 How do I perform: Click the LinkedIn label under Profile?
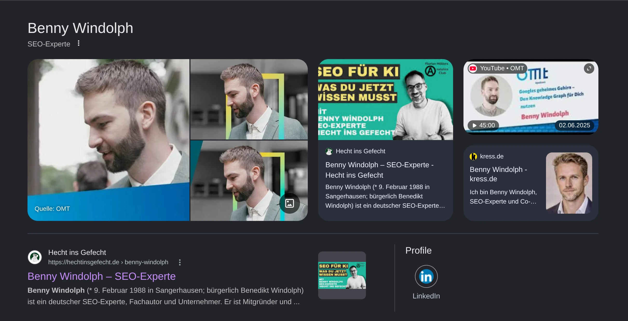tap(426, 296)
